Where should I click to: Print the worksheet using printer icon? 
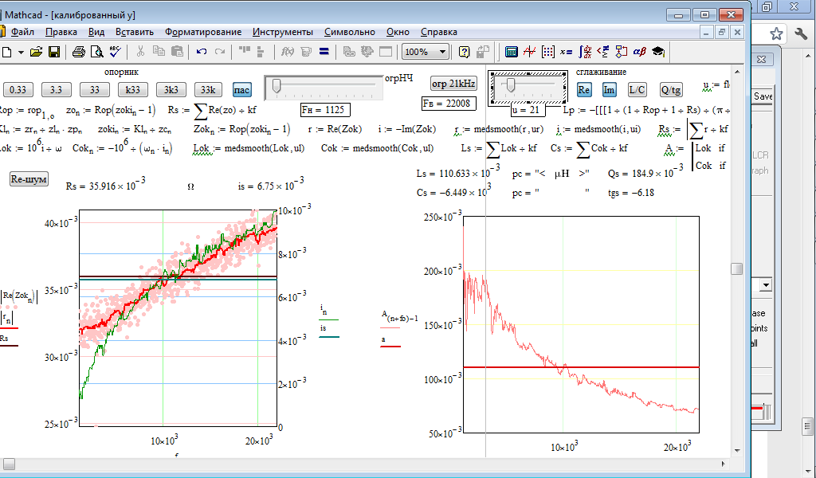click(x=78, y=52)
